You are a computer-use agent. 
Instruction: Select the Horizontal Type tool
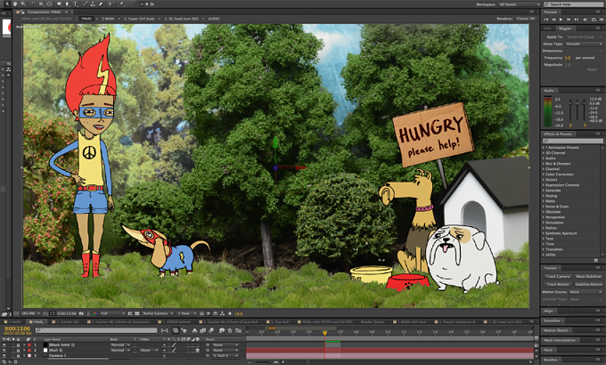pos(76,4)
